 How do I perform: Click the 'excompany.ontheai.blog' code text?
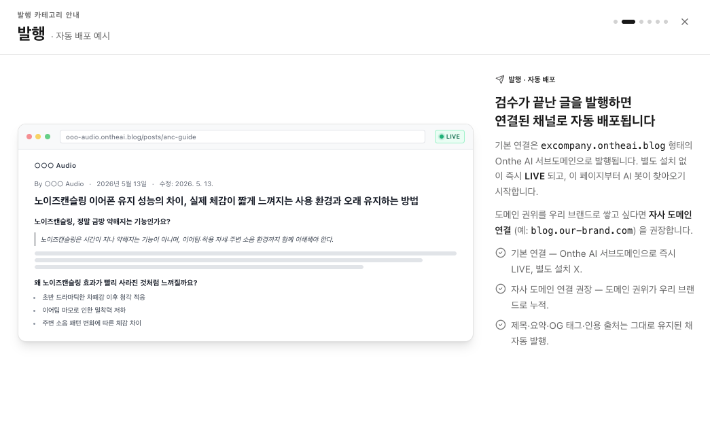coord(603,146)
